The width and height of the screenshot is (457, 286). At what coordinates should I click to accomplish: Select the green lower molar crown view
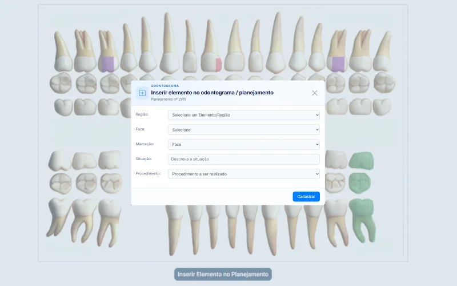[x=362, y=161]
